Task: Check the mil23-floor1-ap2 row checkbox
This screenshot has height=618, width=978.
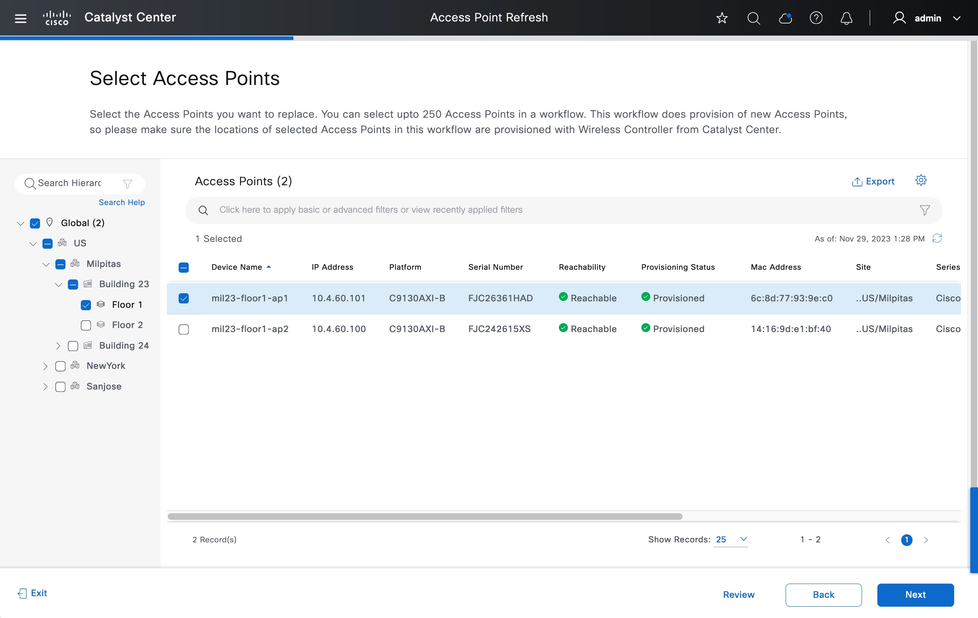Action: tap(183, 329)
